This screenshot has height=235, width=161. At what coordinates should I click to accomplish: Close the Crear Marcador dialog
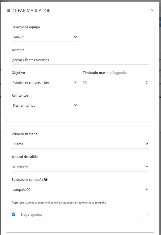[152, 10]
